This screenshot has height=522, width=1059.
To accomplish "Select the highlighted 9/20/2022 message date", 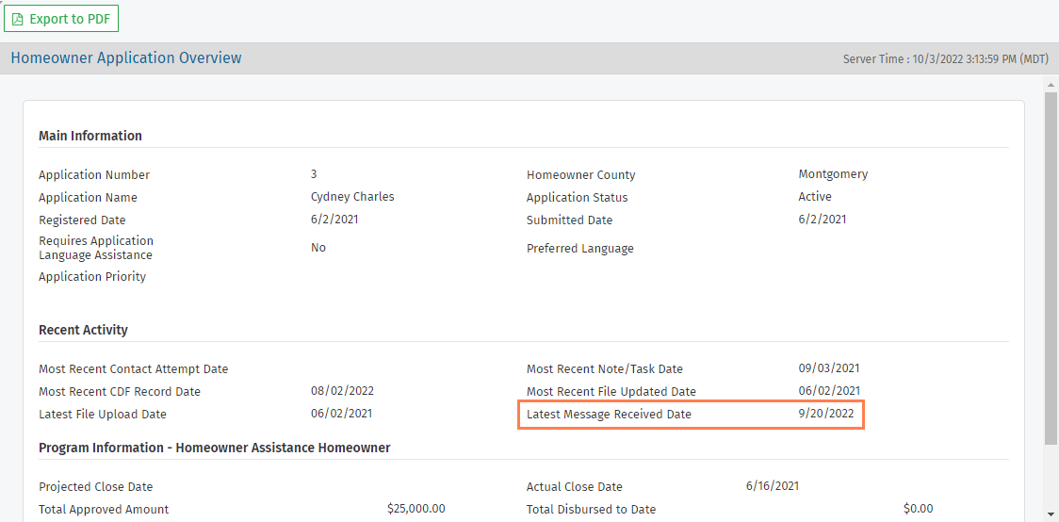I will point(826,415).
